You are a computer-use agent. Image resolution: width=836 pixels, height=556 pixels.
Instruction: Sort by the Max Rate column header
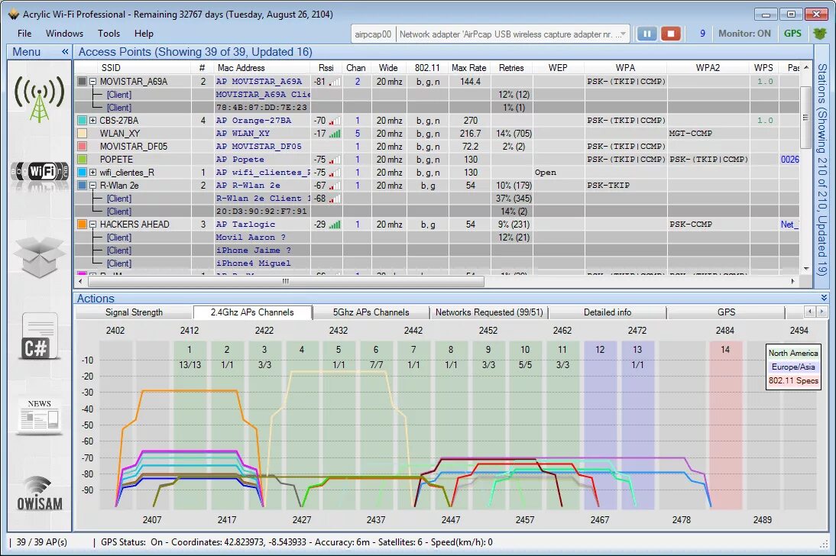pos(468,68)
